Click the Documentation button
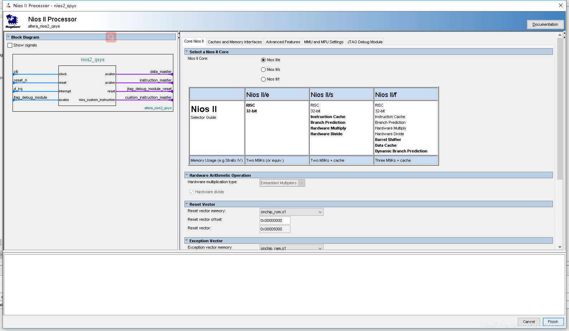The width and height of the screenshot is (569, 331). pyautogui.click(x=545, y=24)
